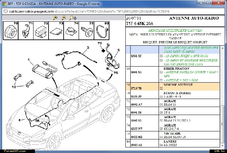Minimize the Chrome window
The width and height of the screenshot is (227, 153).
click(x=201, y=2)
